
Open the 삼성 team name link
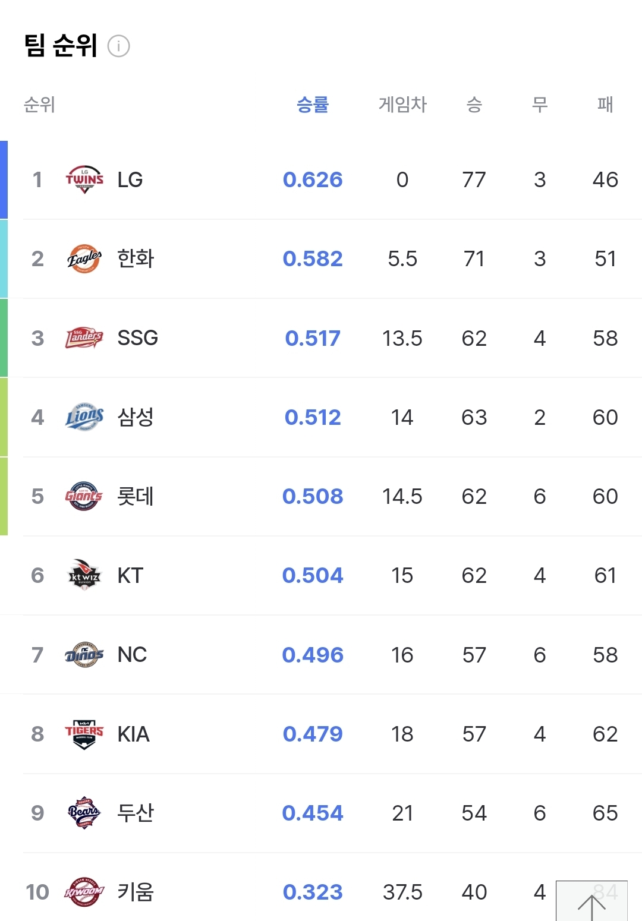(136, 417)
